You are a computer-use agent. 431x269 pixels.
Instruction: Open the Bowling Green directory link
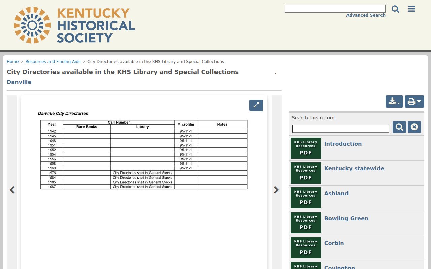[346, 218]
